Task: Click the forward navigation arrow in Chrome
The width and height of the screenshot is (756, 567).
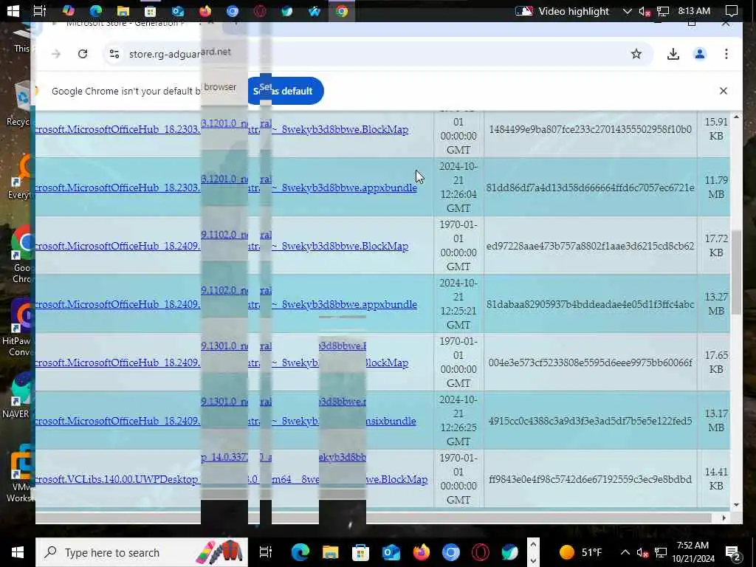Action: click(56, 53)
